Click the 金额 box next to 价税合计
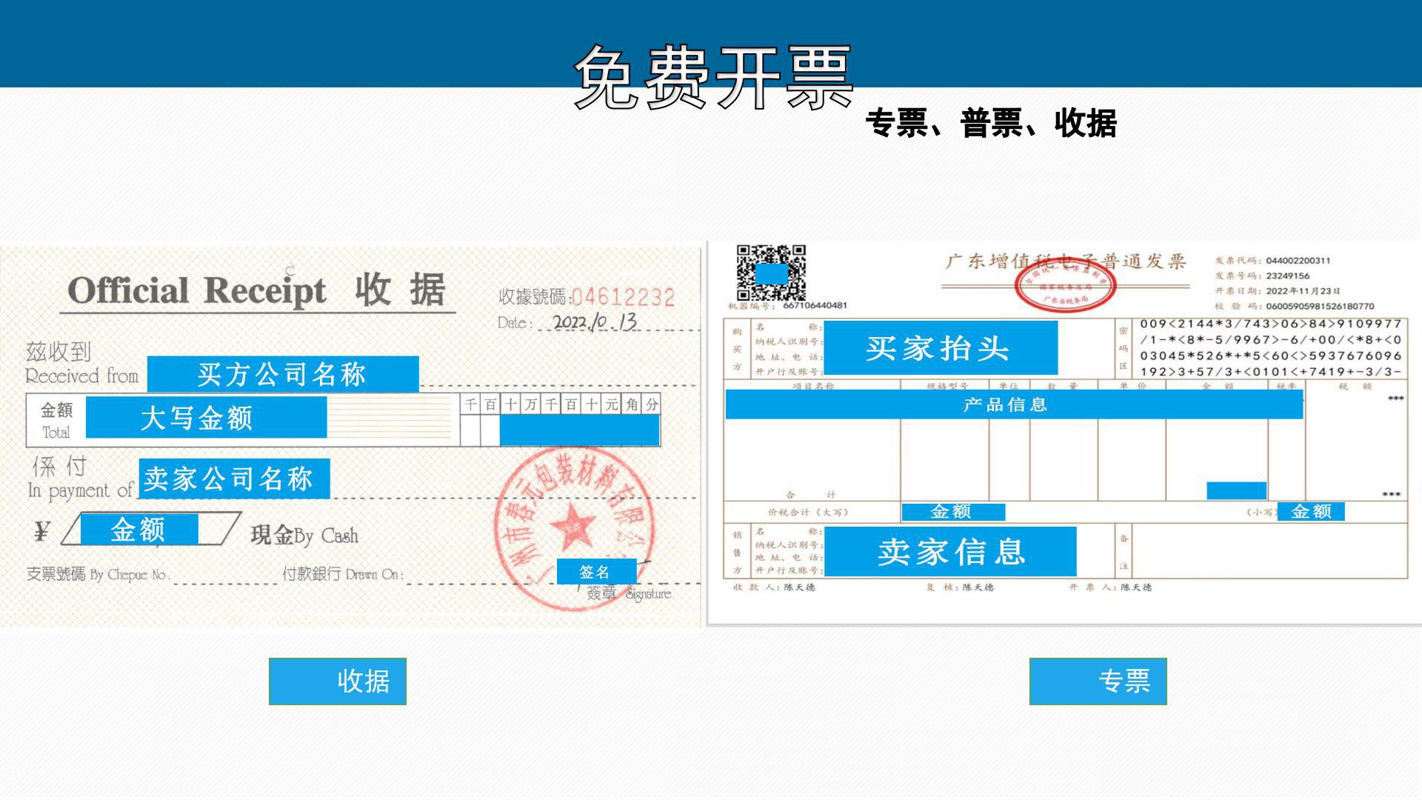 952,512
